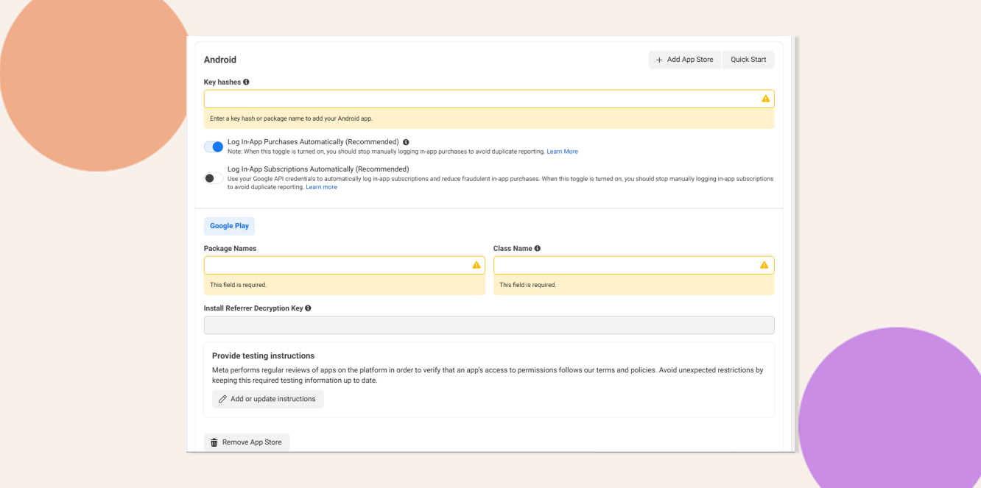Click the Add App Store button
The height and width of the screenshot is (488, 981).
[685, 60]
